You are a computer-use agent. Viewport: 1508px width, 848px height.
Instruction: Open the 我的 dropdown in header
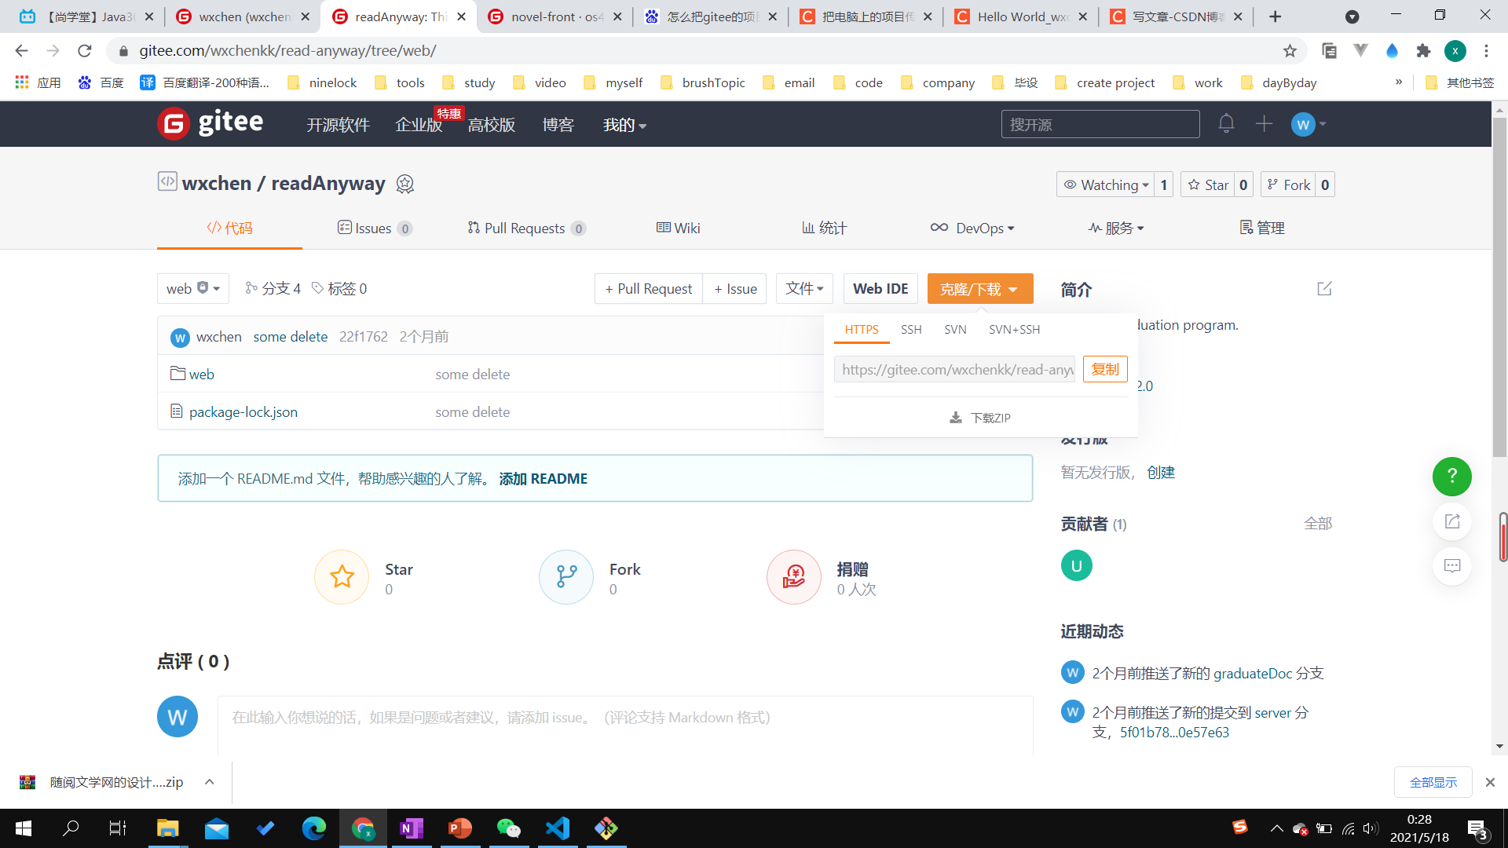pyautogui.click(x=624, y=125)
